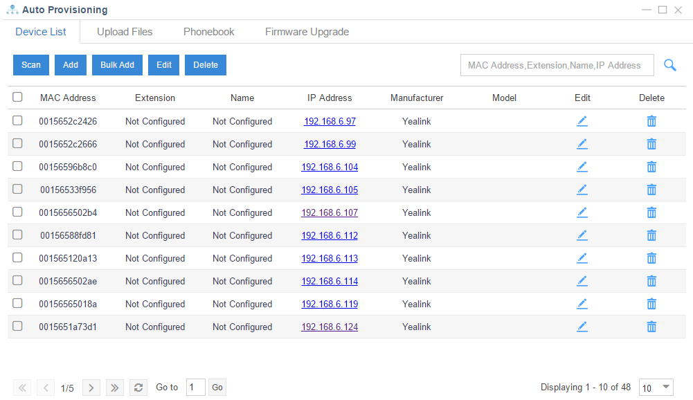Jump to last page with double-arrow icon
The width and height of the screenshot is (693, 400).
point(114,388)
